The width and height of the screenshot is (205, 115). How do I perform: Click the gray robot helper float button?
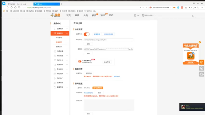click(x=202, y=74)
